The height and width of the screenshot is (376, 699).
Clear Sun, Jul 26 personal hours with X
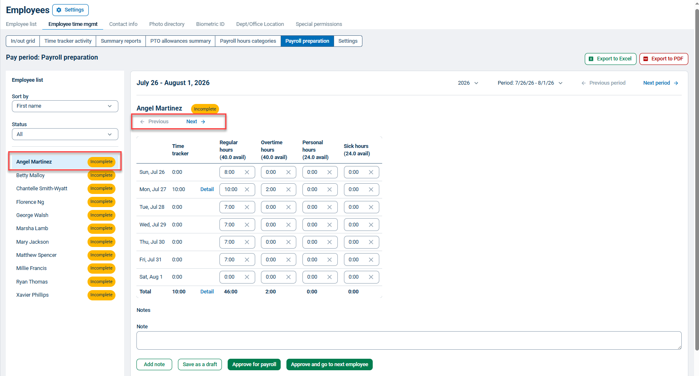tap(330, 172)
